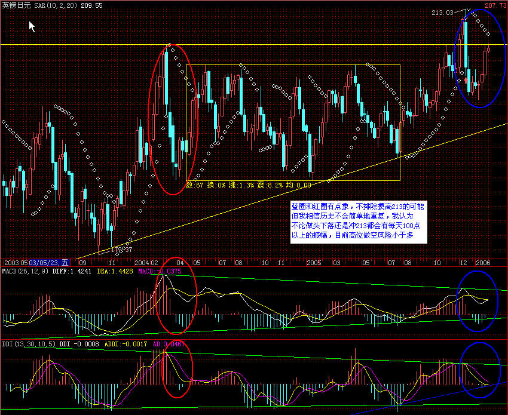Click the DEA:1.4428 value
This screenshot has width=508, height=415.
[115, 271]
